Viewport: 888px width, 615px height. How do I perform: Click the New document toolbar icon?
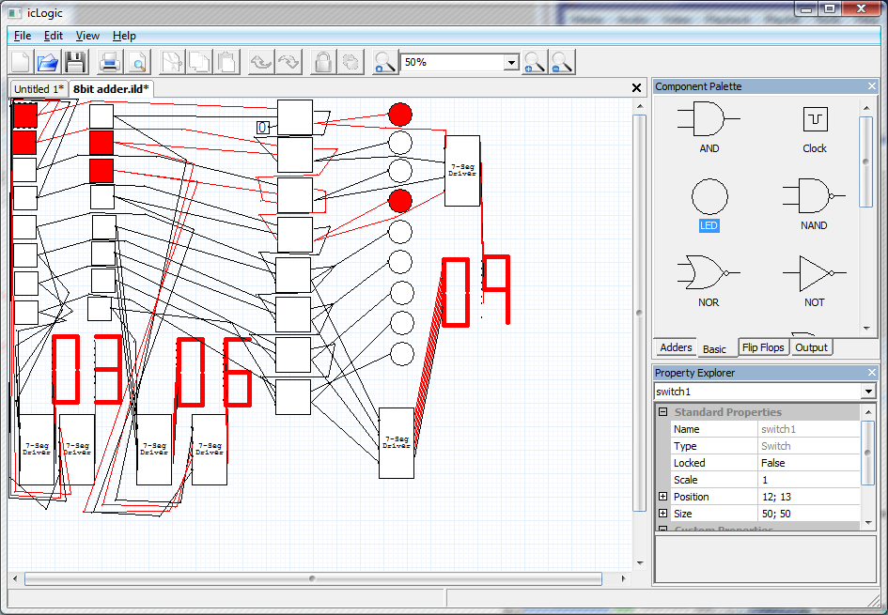pyautogui.click(x=21, y=63)
